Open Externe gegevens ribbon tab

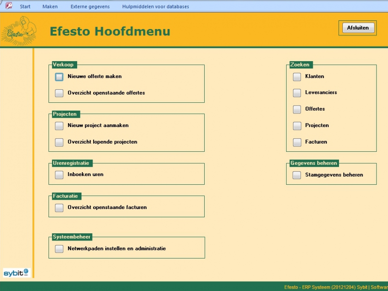click(90, 7)
